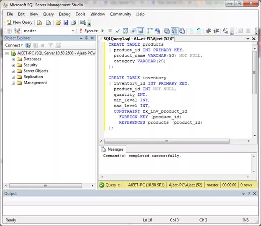Select the Results to File icon
This screenshot has width=261, height=226.
182,31
